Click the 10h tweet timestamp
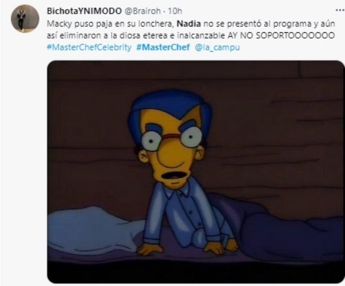Image resolution: width=345 pixels, height=286 pixels. pos(175,11)
